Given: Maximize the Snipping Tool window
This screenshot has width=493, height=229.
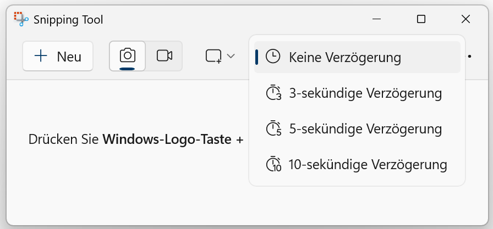Looking at the screenshot, I should pyautogui.click(x=421, y=19).
